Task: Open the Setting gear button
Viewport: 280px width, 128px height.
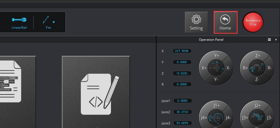Action: 196,22
